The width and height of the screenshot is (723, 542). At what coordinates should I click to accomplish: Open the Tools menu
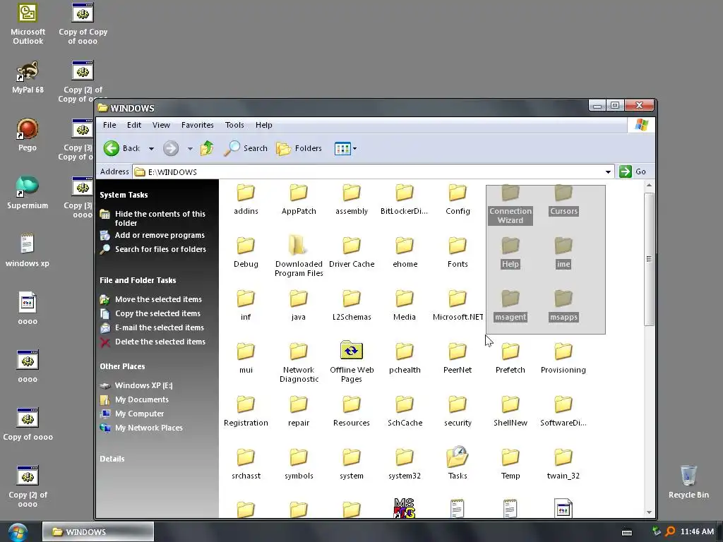(234, 125)
